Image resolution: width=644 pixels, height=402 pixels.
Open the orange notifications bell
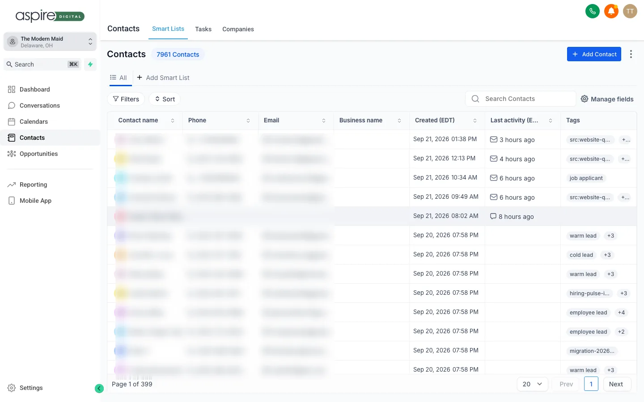tap(611, 11)
